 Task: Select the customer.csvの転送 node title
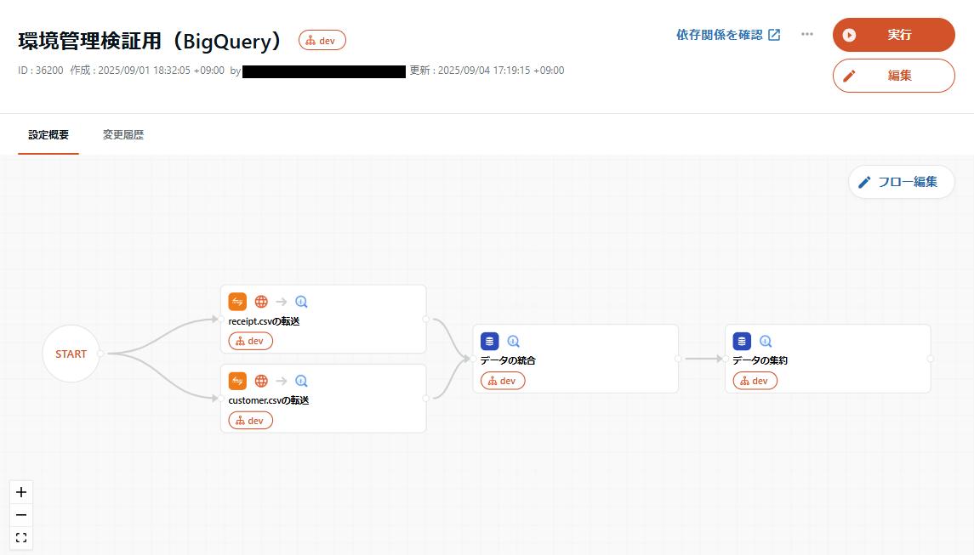[268, 400]
